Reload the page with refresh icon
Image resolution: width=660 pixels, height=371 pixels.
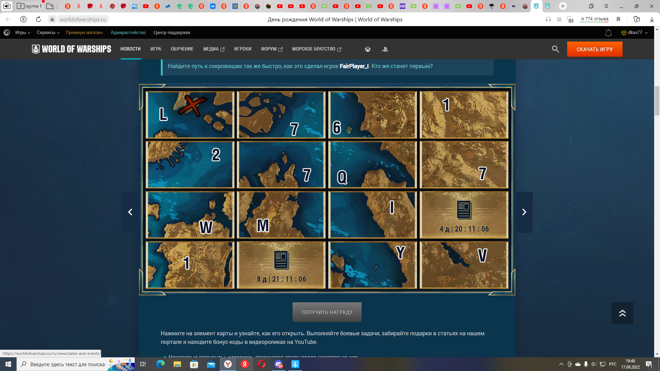pos(38,19)
